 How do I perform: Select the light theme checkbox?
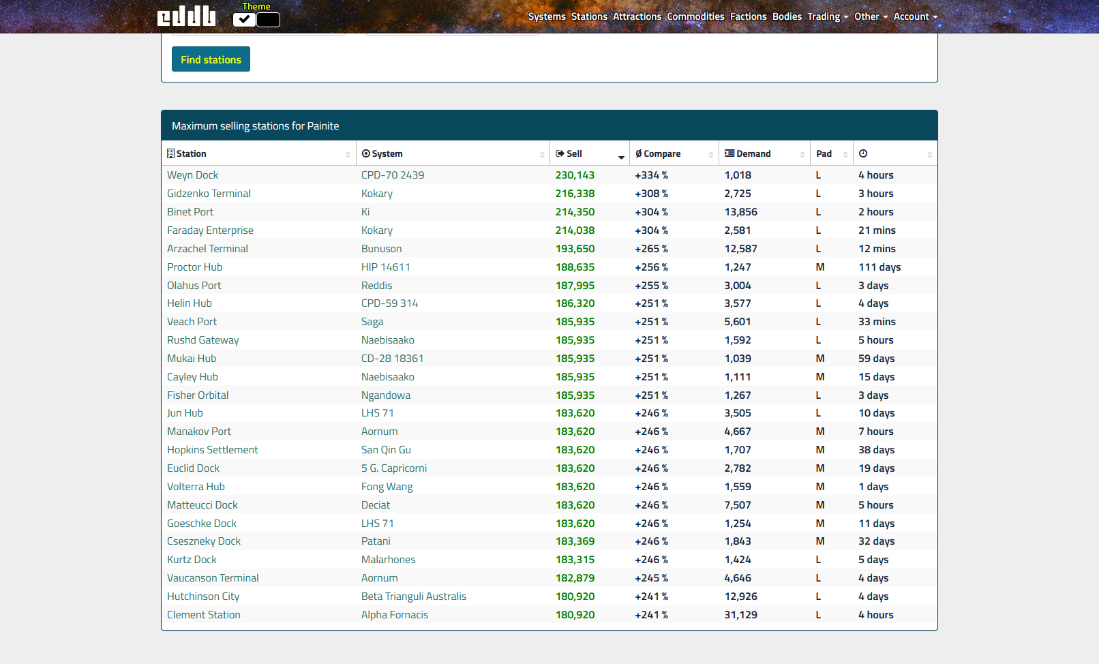244,20
